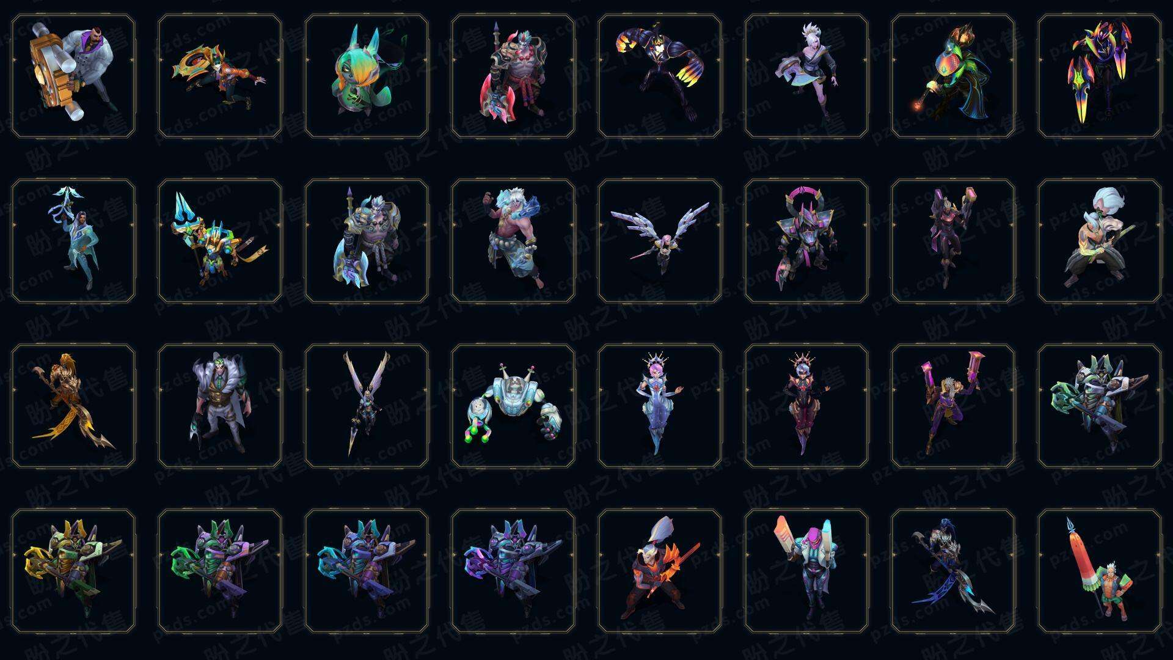1173x660 pixels.
Task: Select the white-suit character with golden cannon
Action: (73, 76)
